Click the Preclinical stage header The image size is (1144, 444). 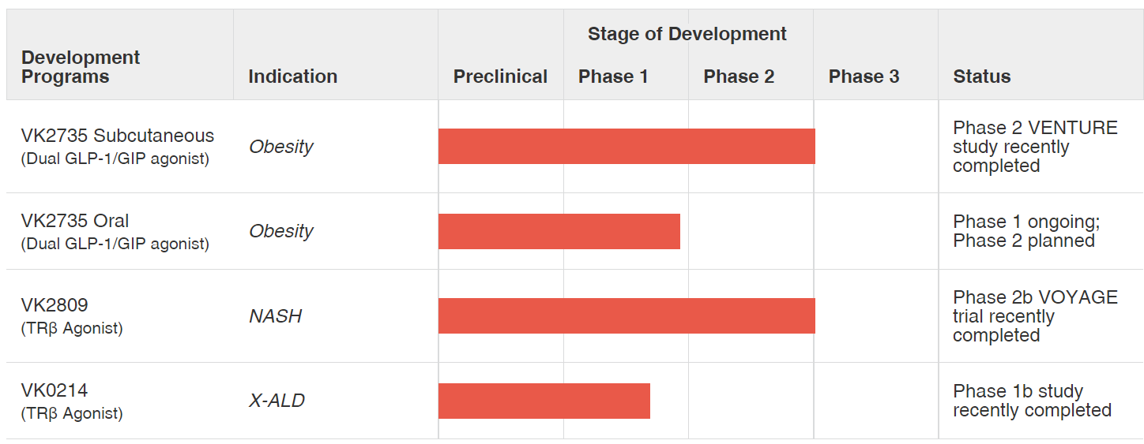(500, 76)
